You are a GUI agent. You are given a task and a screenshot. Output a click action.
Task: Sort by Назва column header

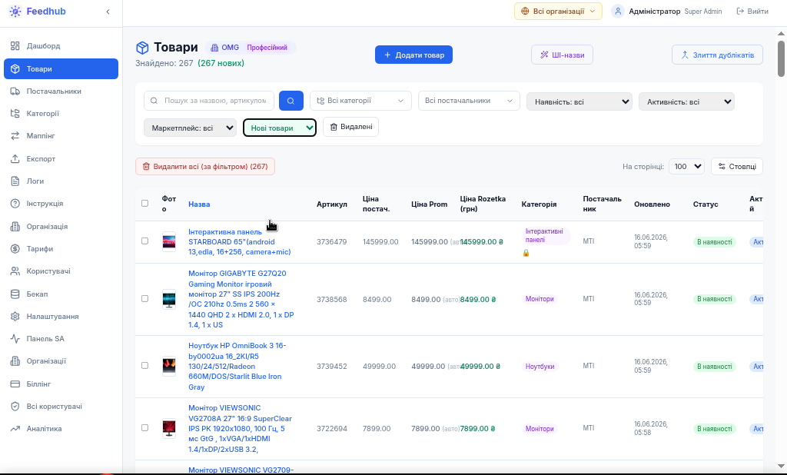pyautogui.click(x=199, y=204)
